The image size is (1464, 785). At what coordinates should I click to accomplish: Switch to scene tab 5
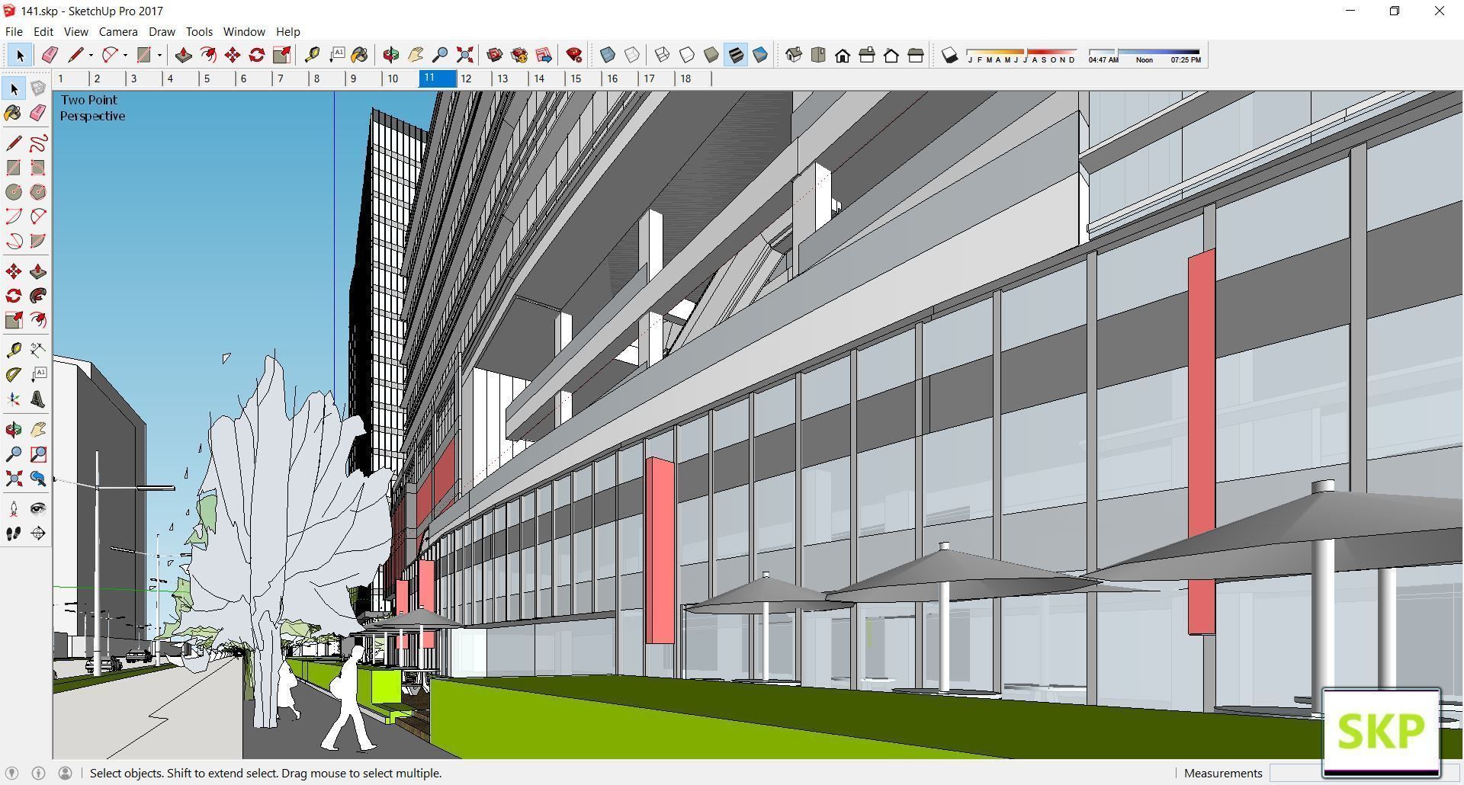pyautogui.click(x=217, y=78)
